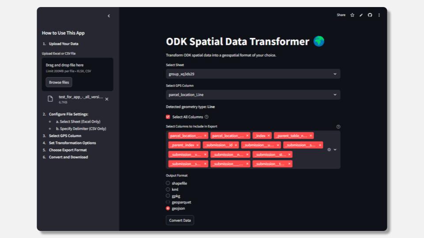Remove the _submission__n... column tag
Viewport: 424px width, 238px height.
coord(247,155)
